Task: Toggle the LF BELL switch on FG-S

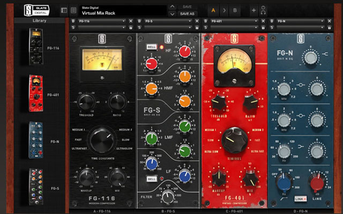Action: 152,179
